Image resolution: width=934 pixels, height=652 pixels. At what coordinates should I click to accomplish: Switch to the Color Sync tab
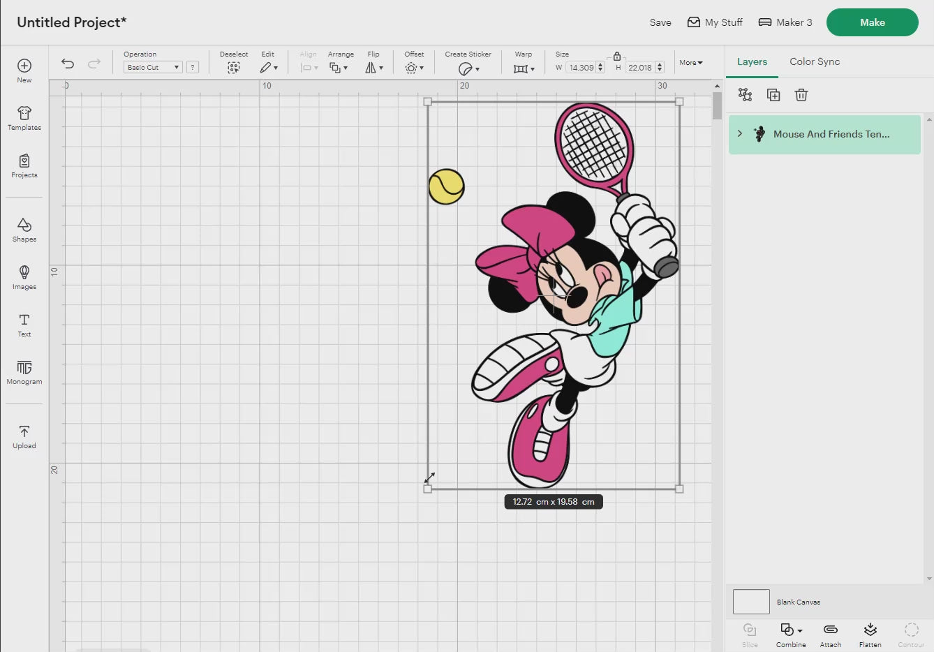coord(815,61)
